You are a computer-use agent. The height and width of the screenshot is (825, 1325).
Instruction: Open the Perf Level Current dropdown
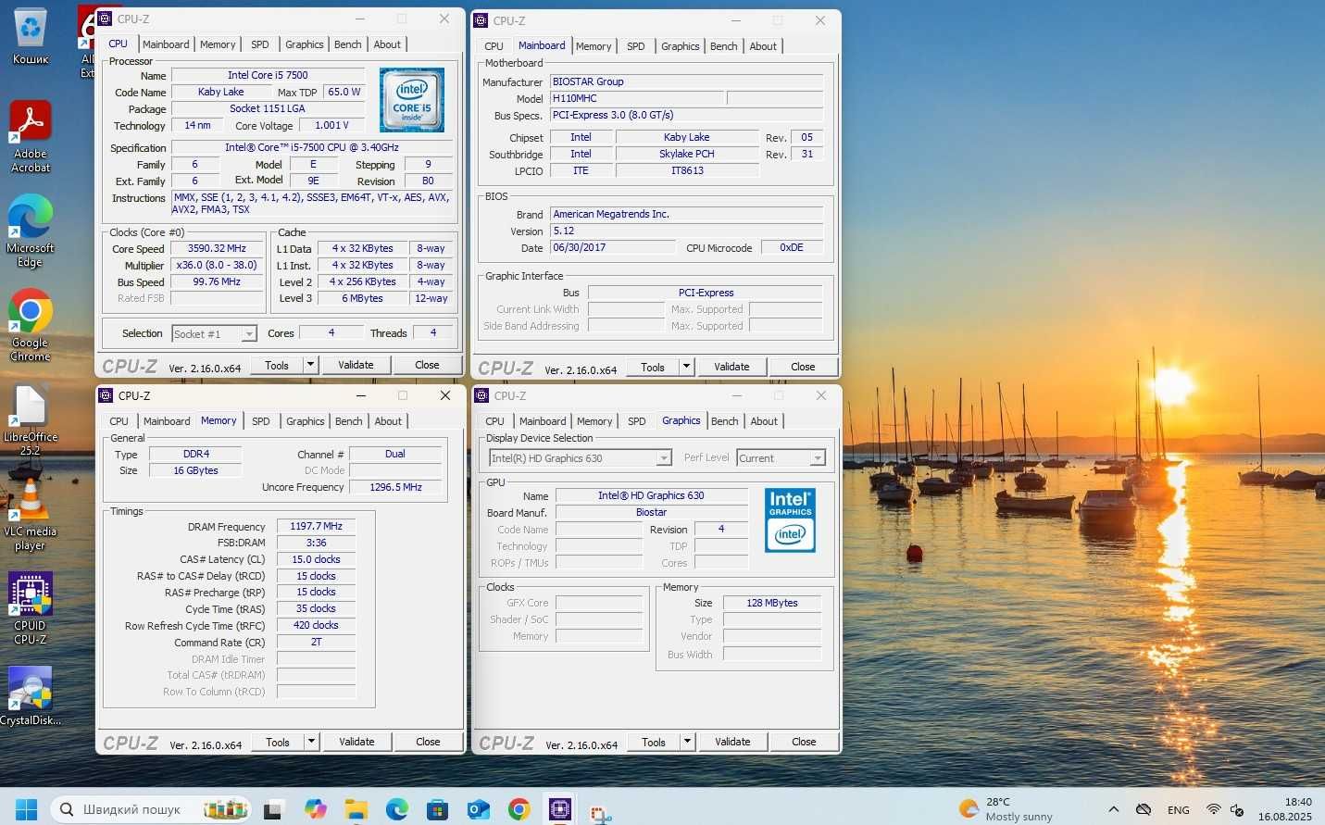781,458
